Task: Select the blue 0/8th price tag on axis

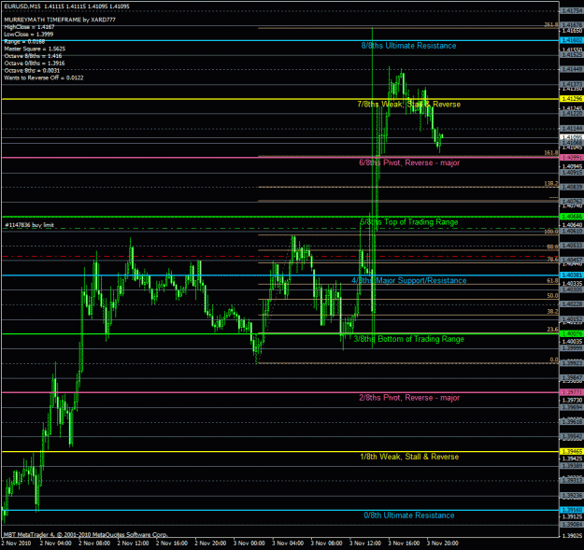Action: [572, 510]
